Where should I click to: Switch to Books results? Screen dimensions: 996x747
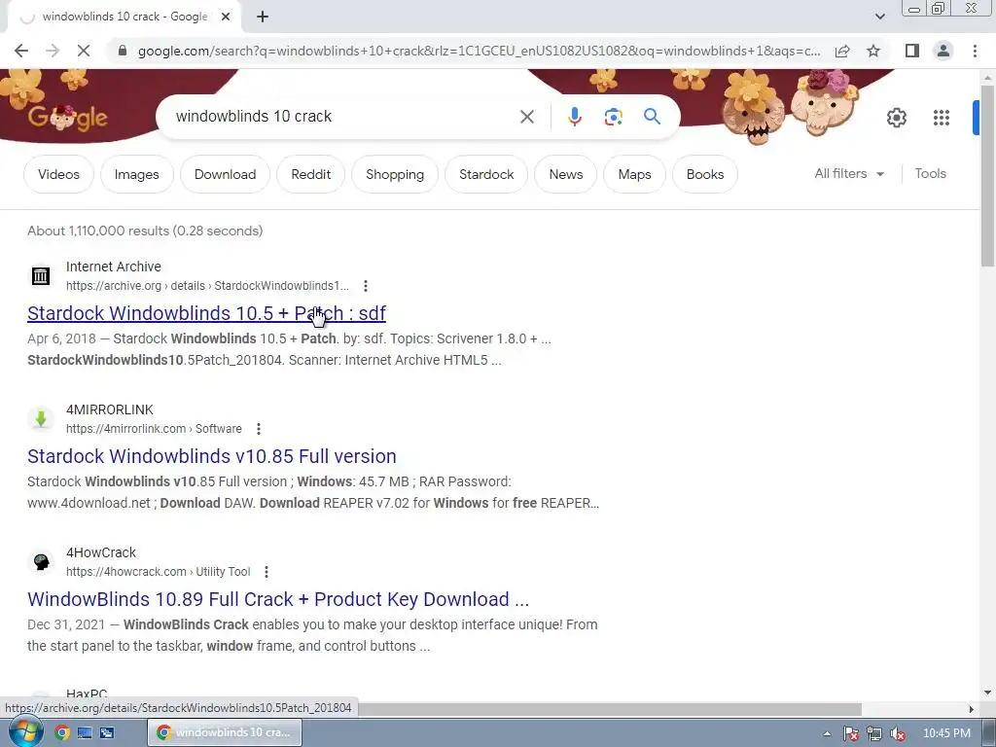704,174
